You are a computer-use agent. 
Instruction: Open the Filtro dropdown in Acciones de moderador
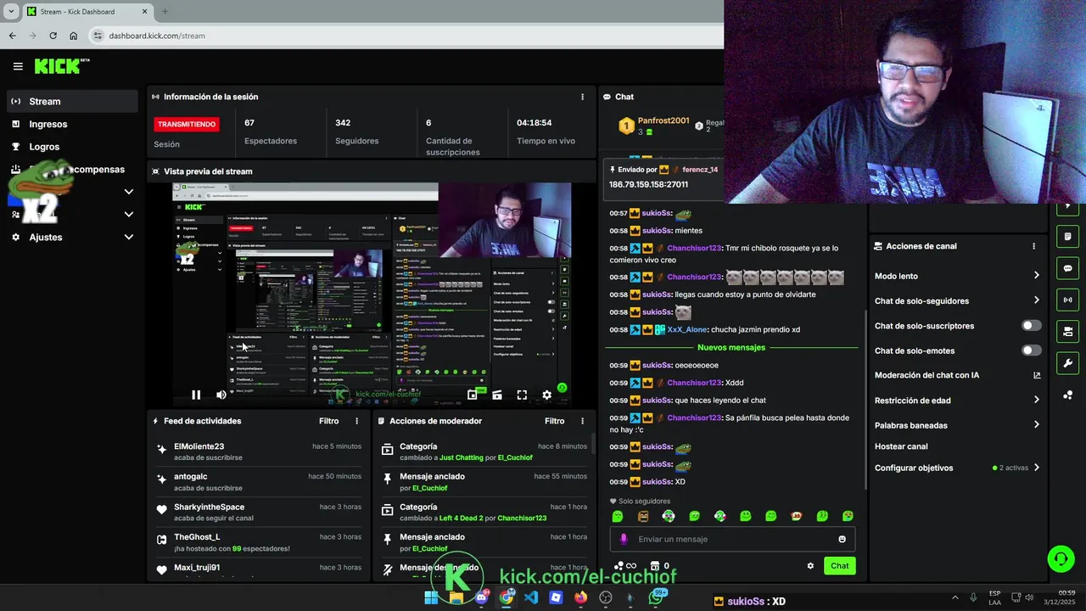[555, 421]
